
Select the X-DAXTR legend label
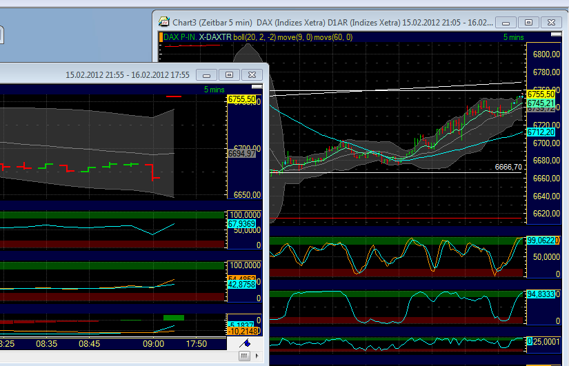point(214,37)
